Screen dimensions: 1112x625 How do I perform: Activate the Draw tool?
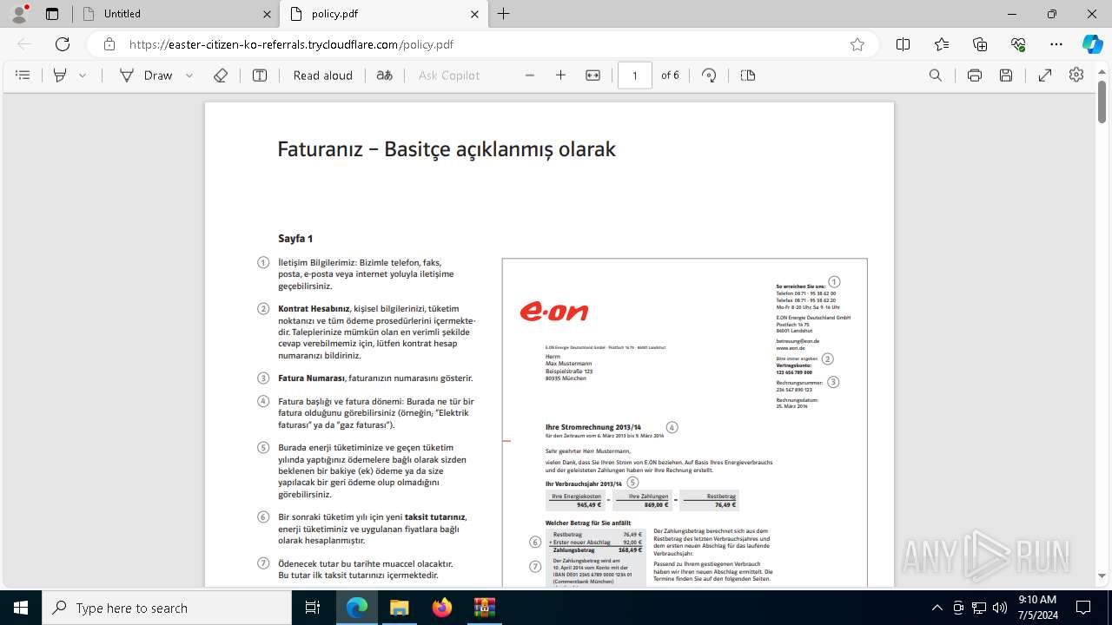click(x=146, y=76)
